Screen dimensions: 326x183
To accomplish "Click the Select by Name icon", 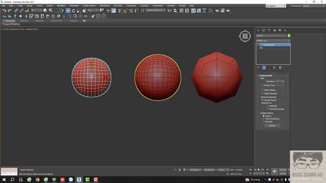I will coord(50,11).
